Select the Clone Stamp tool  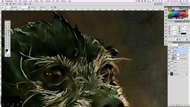6,33
